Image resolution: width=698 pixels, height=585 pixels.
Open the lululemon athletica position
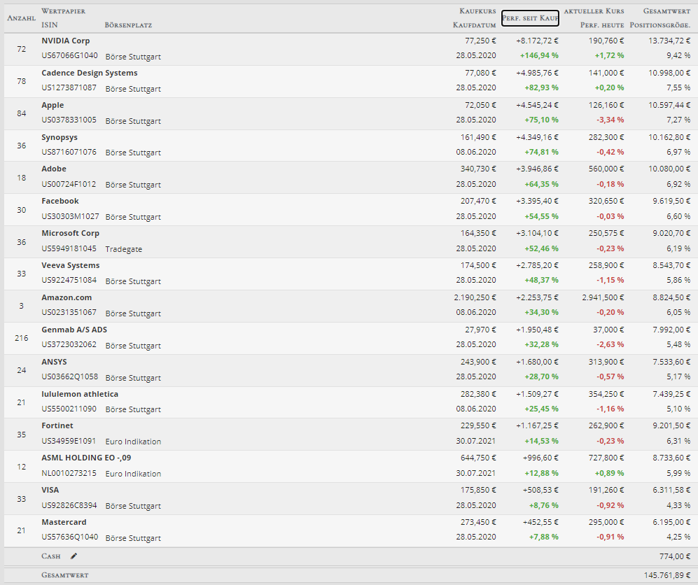80,394
